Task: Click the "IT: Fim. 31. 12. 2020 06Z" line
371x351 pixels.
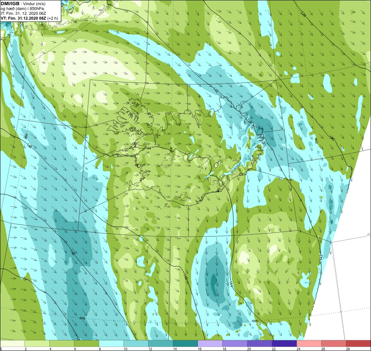Action: coord(24,13)
